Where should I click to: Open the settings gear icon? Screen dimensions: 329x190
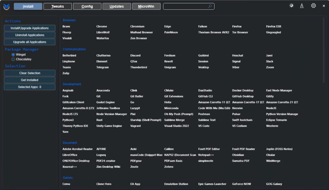[x=313, y=6]
